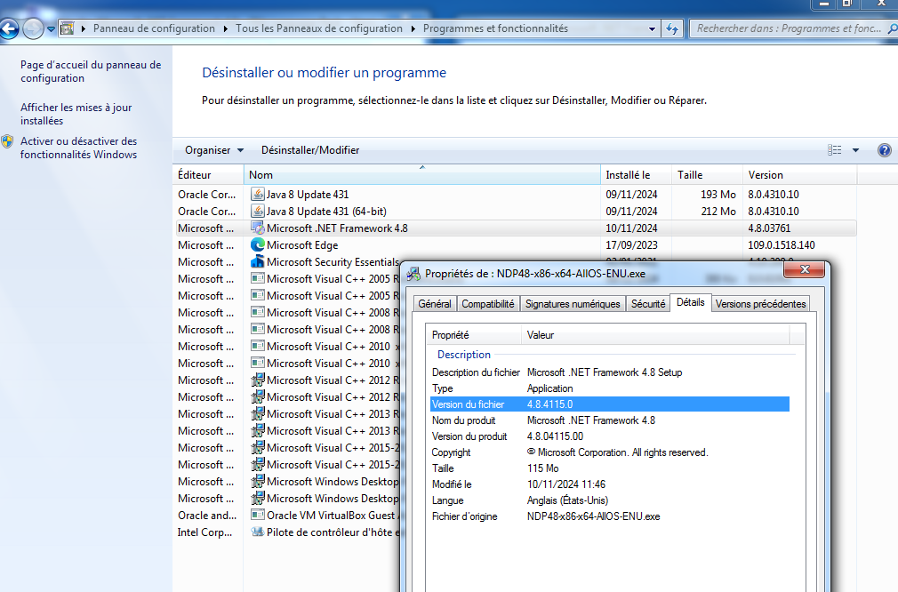
Task: Click the Back navigation arrow
Action: (8, 28)
